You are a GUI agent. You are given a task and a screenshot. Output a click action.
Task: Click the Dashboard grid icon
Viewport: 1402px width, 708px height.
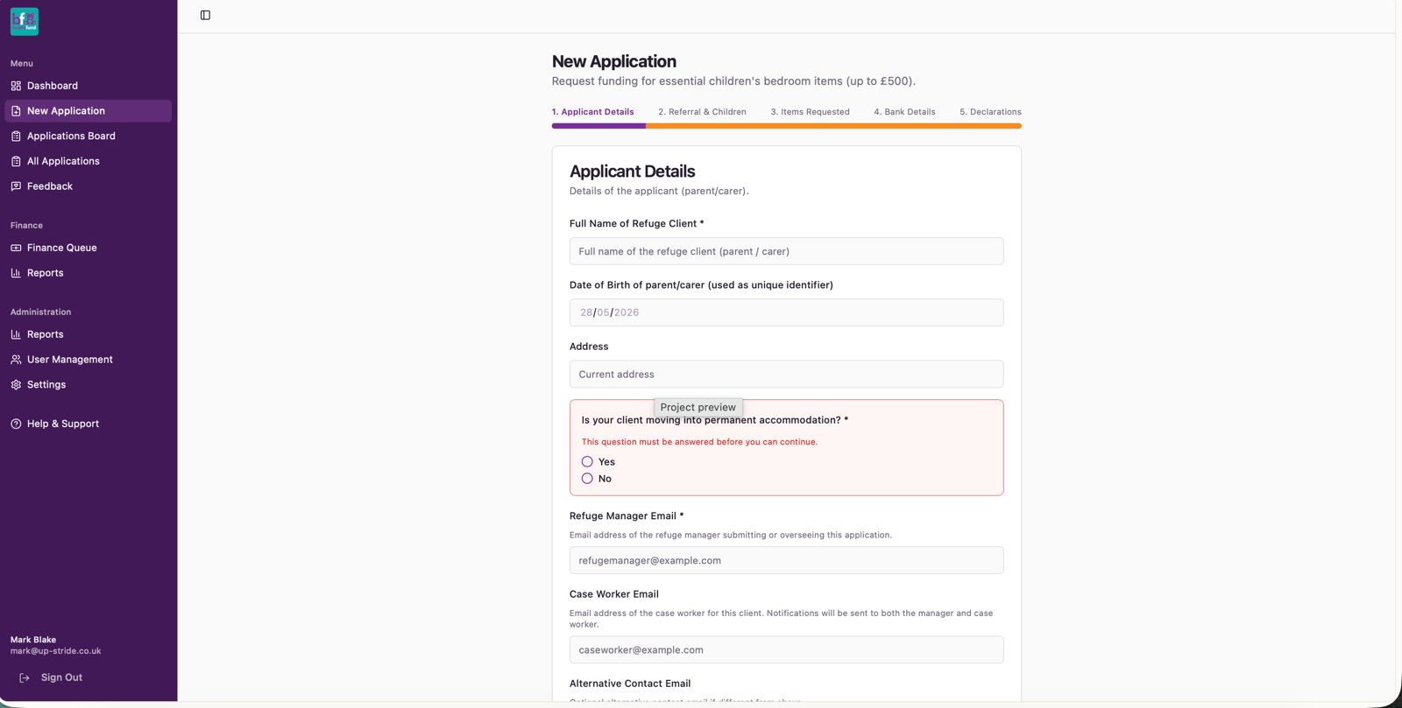click(16, 86)
